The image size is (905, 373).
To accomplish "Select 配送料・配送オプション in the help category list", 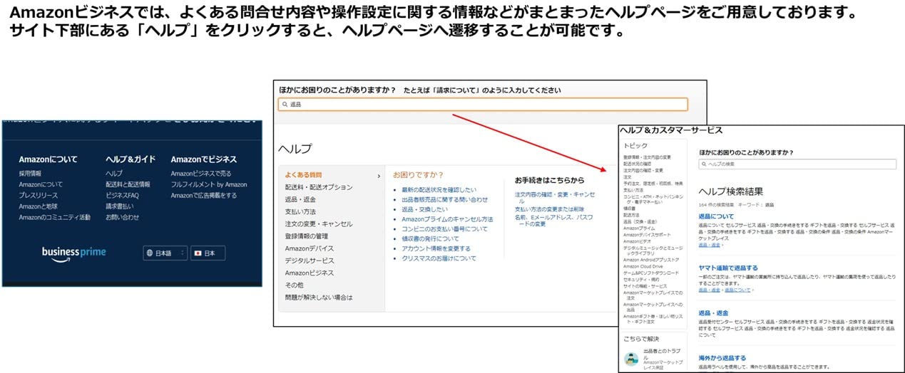I will tap(319, 187).
